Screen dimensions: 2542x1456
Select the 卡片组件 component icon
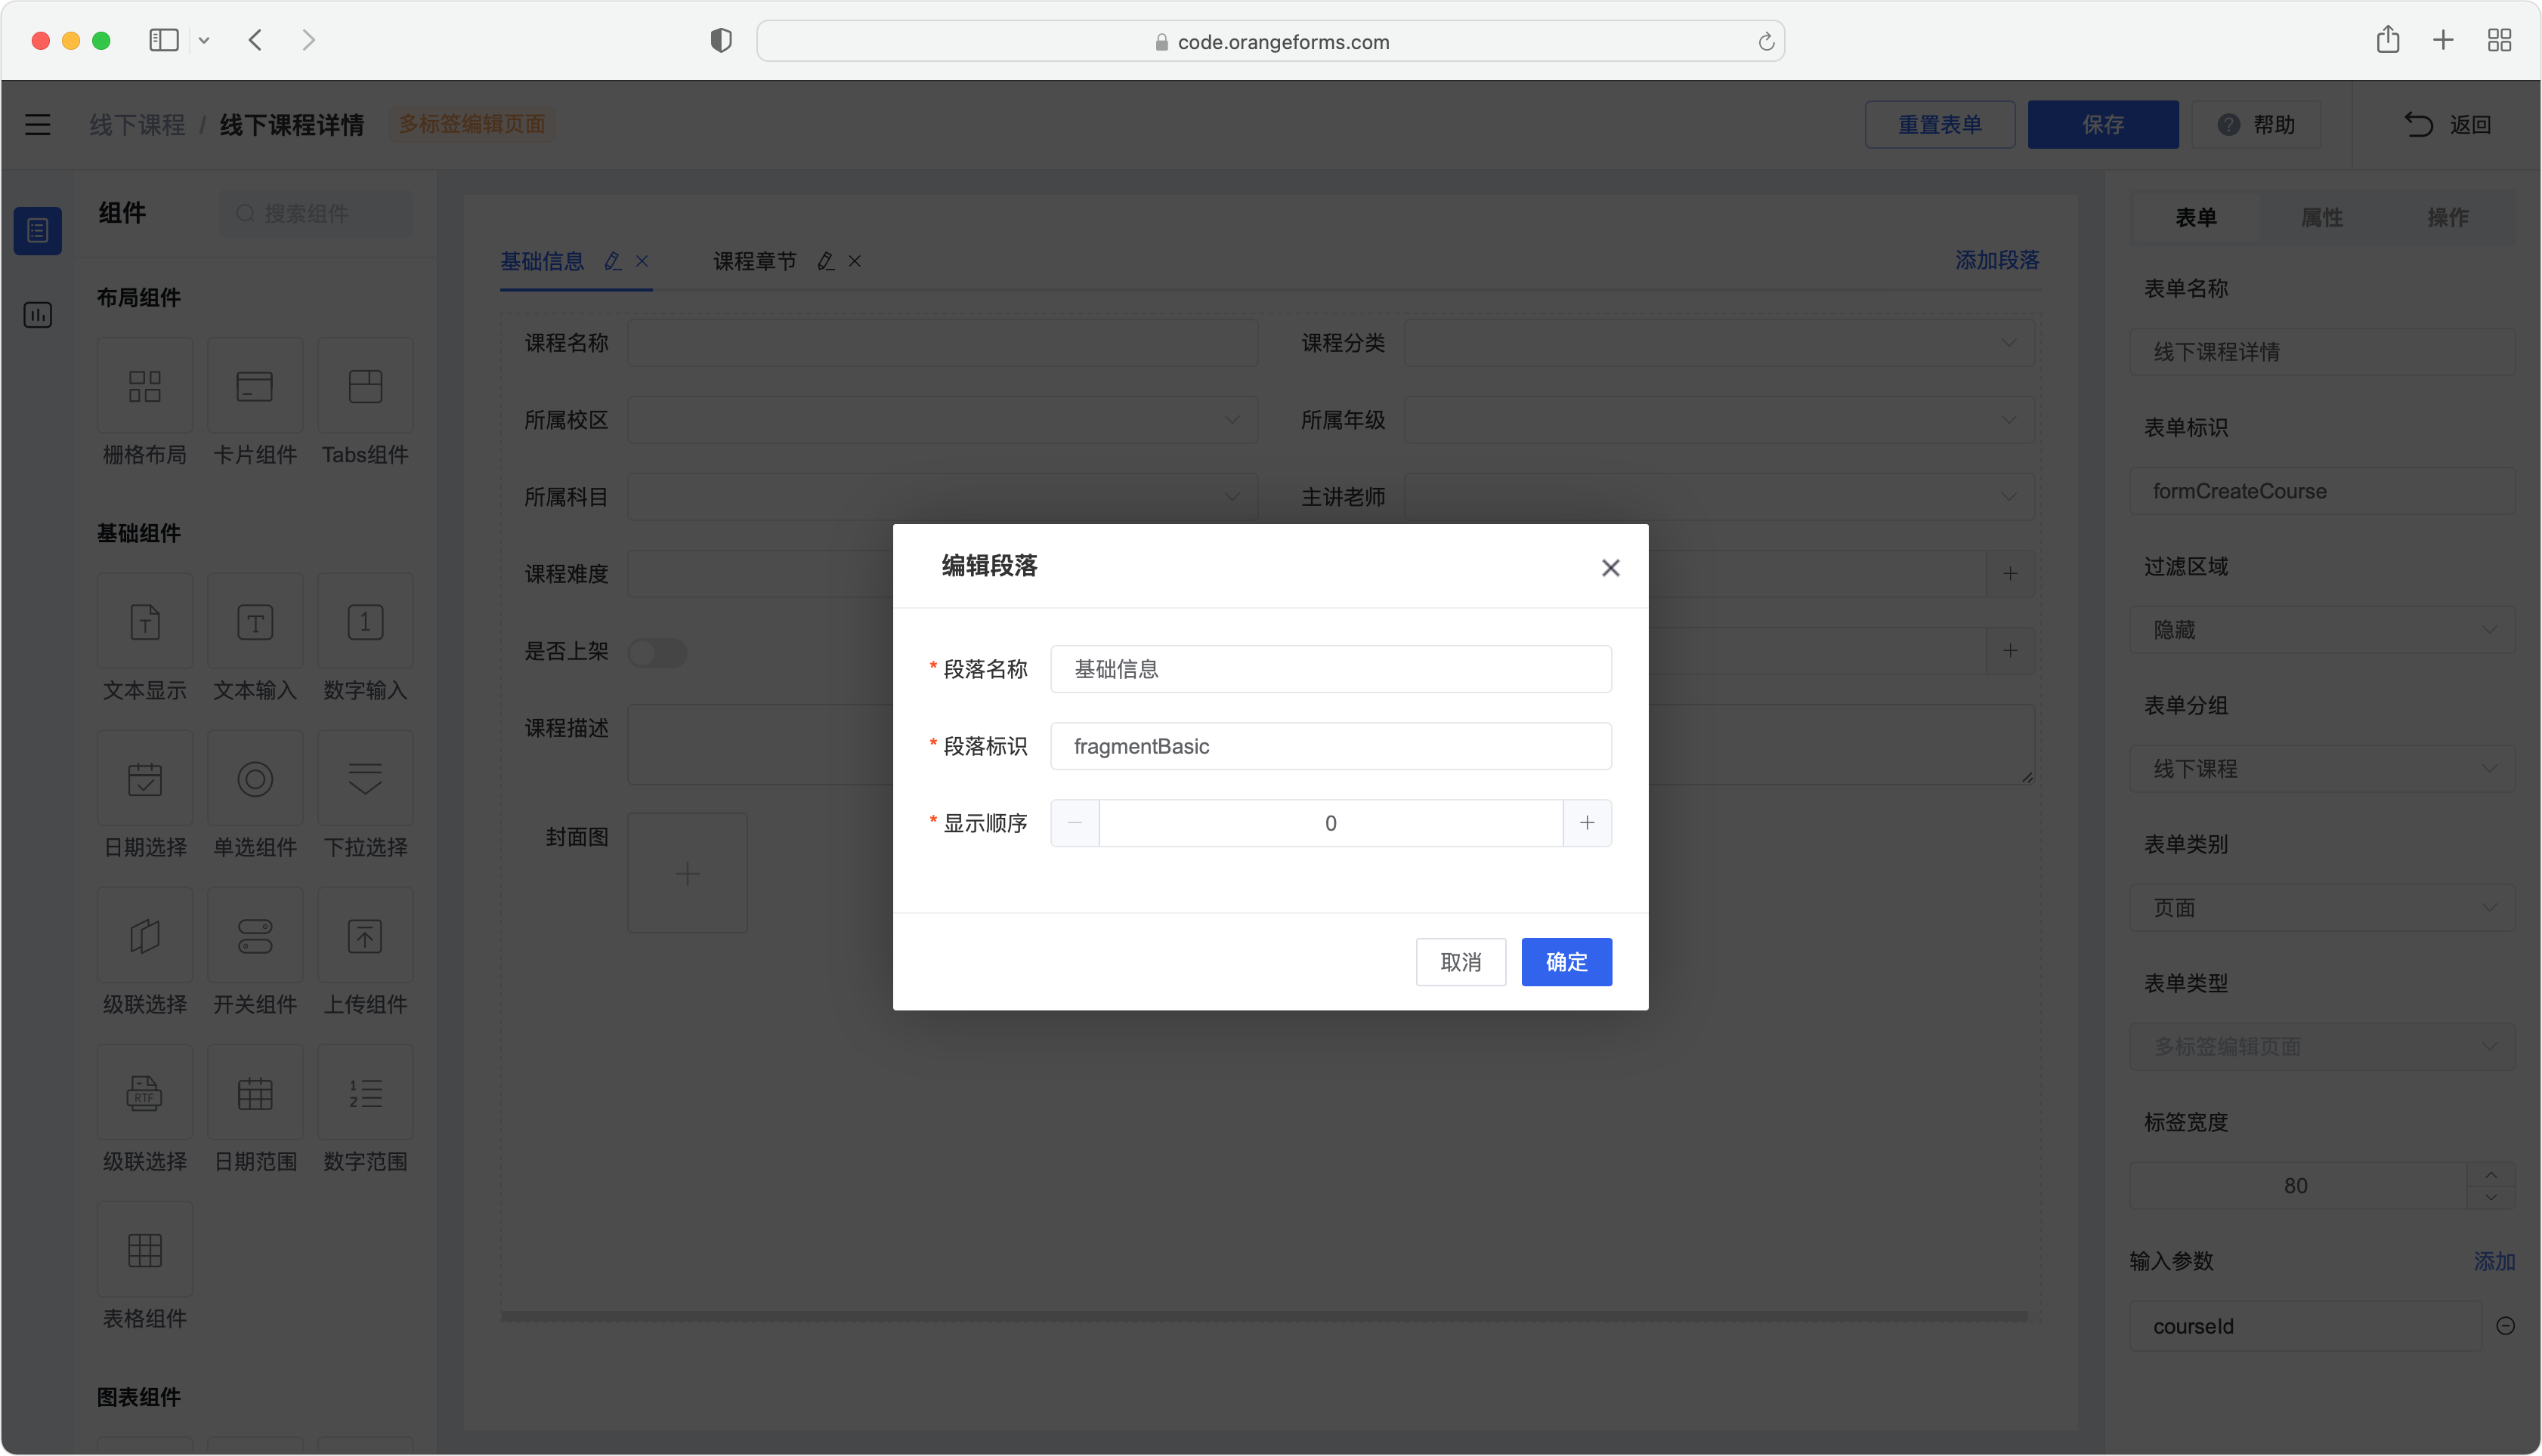[254, 386]
